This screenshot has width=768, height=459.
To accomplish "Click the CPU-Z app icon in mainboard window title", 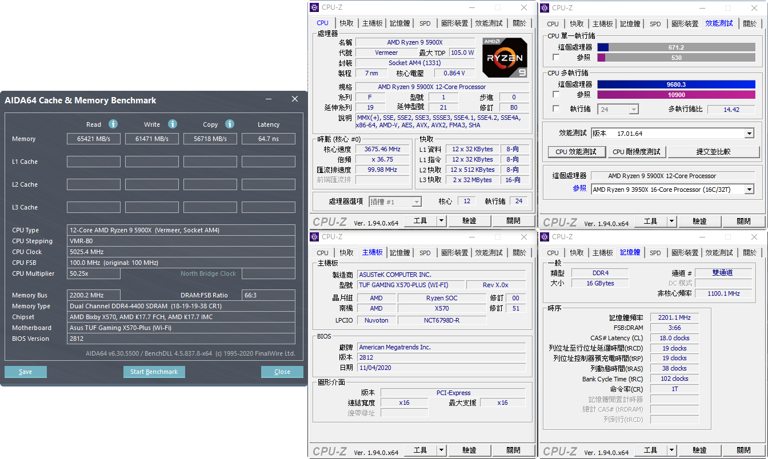I will click(x=315, y=236).
